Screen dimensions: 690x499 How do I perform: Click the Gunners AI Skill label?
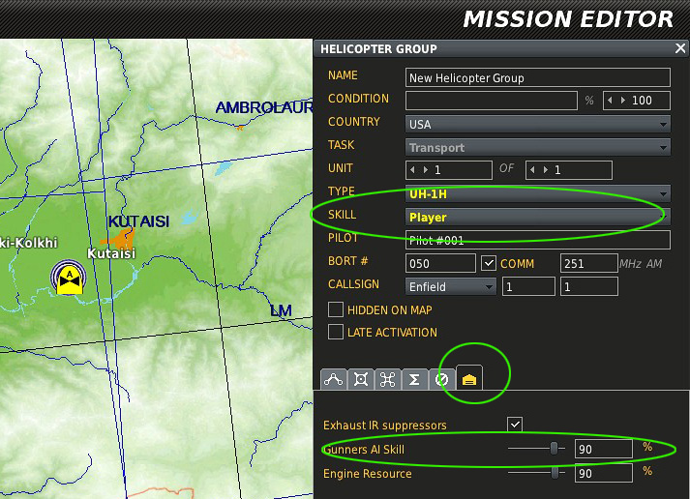coord(364,450)
